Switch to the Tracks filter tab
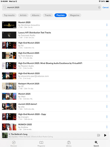 pyautogui.click(x=48, y=15)
